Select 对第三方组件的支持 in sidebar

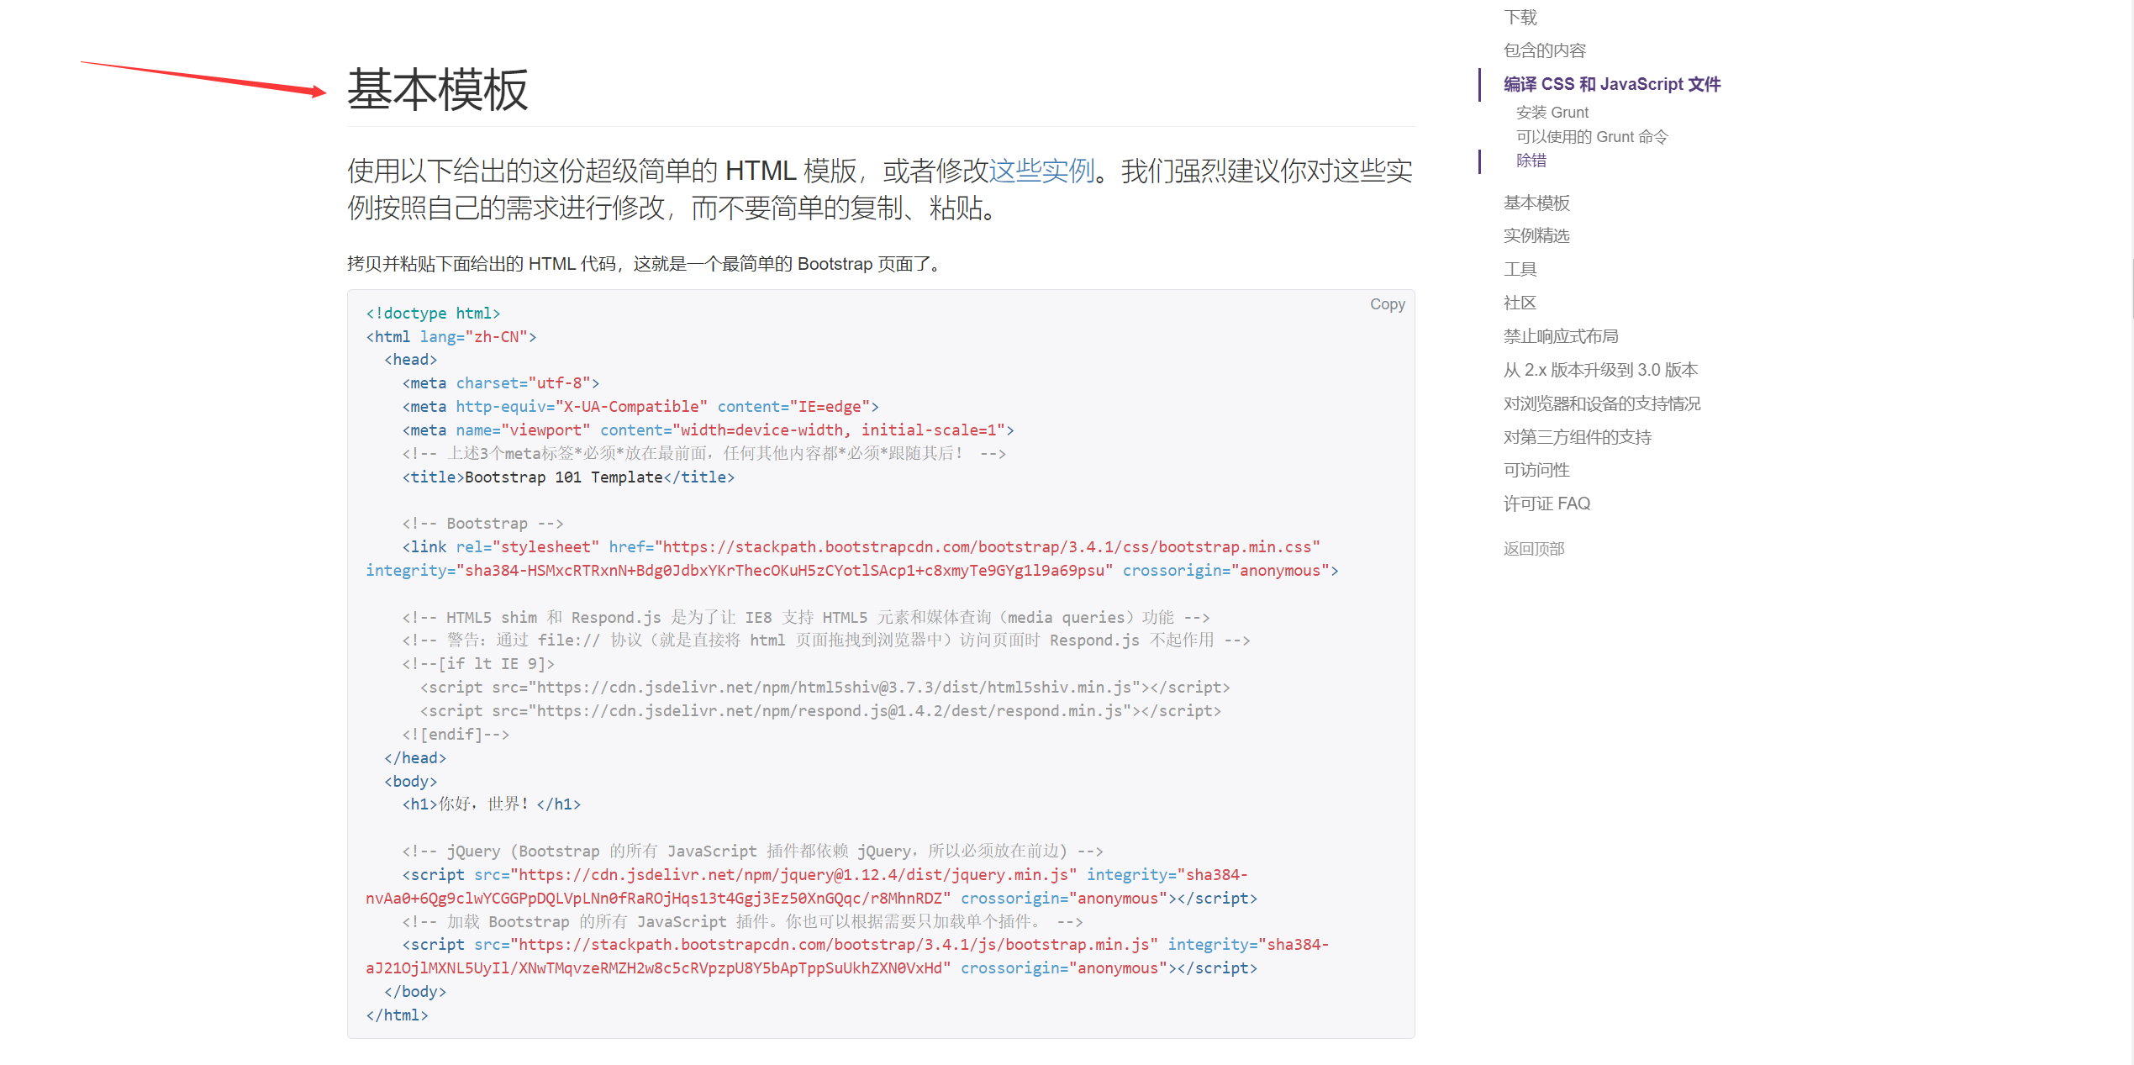pyautogui.click(x=1577, y=437)
